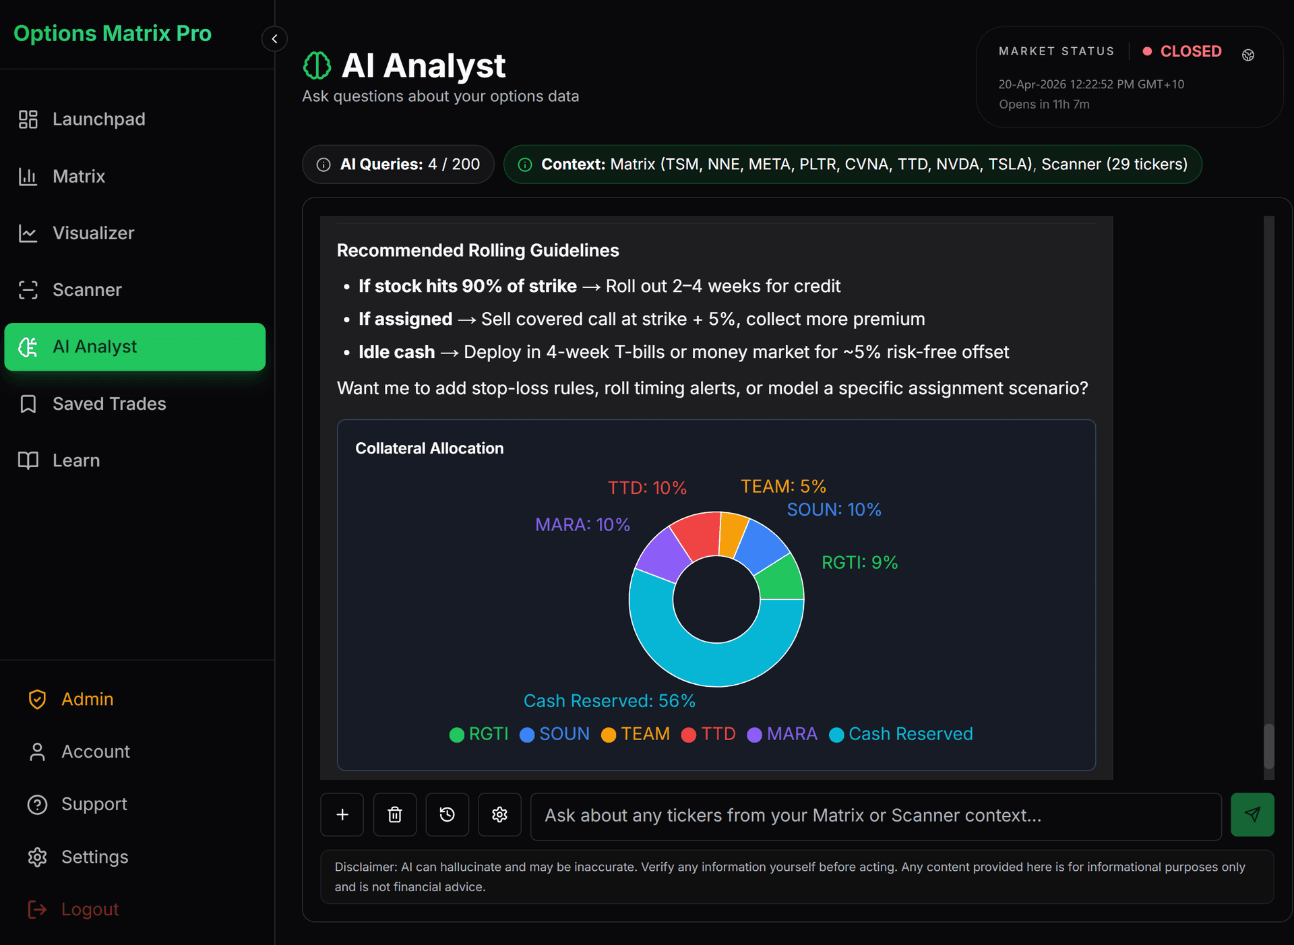Toggle TTD in the chart legend
Screen dimensions: 1294x945
(x=708, y=734)
